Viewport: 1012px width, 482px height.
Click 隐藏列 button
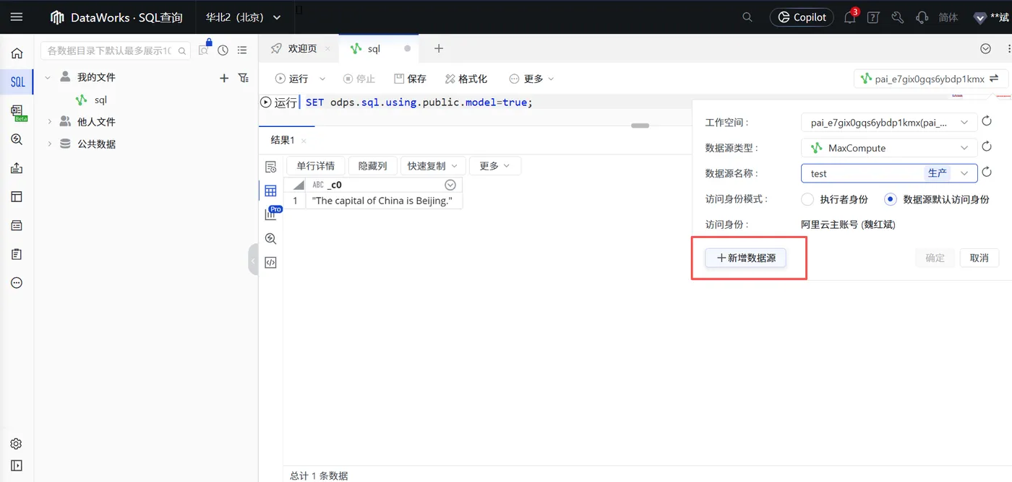(373, 166)
